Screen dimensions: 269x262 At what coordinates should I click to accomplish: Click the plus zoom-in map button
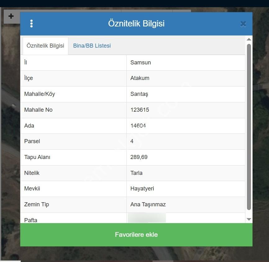pyautogui.click(x=11, y=16)
